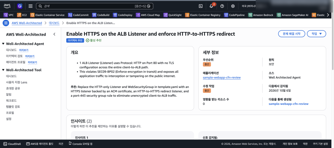Open 워크로드 in the sidebar
Screen dimensions: 334x148
point(11,100)
